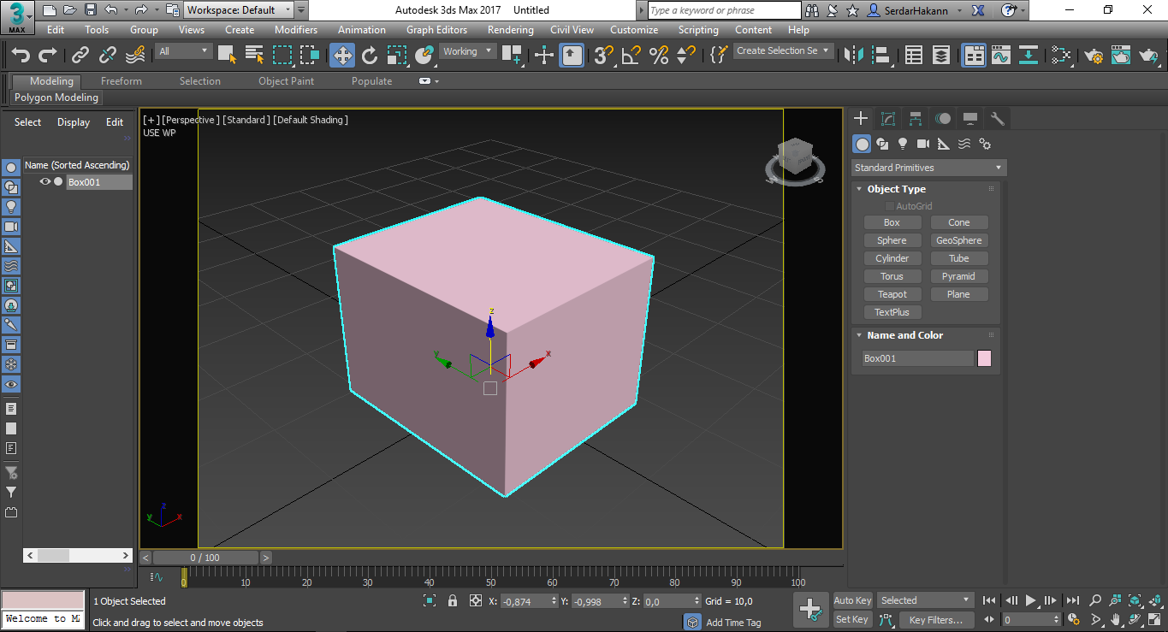Viewport: 1168px width, 632px height.
Task: Open the Curve Editor
Action: [1001, 55]
